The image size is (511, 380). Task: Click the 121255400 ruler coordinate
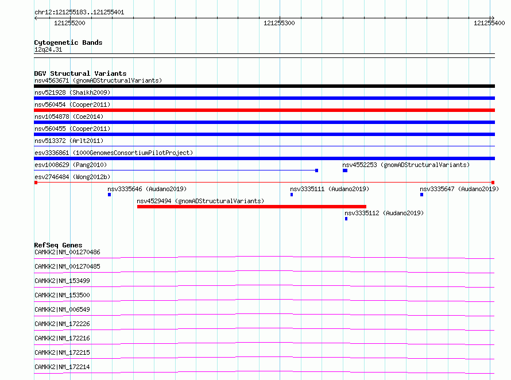(489, 23)
